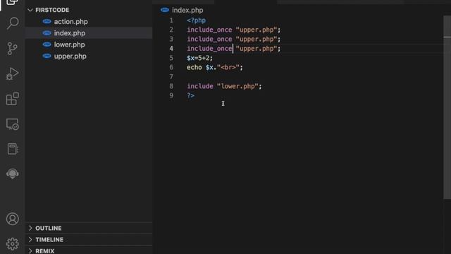451x254 pixels.
Task: Open the Manage gear icon
Action: coord(13,244)
